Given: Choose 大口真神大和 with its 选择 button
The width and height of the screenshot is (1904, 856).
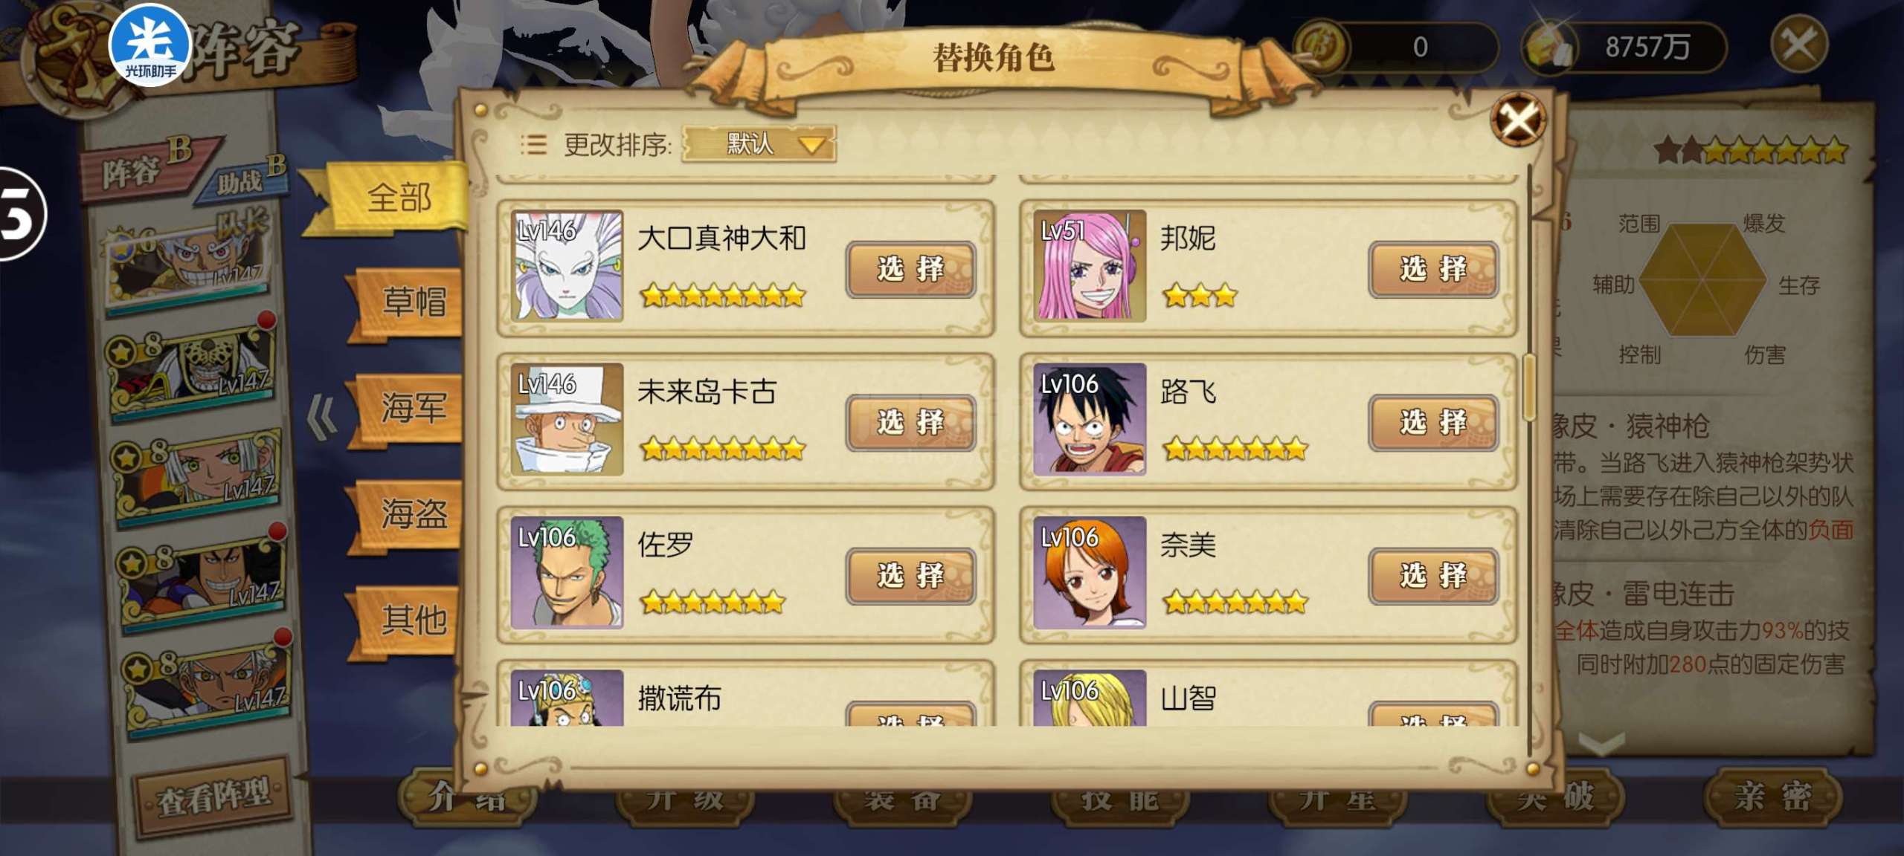Looking at the screenshot, I should point(910,269).
